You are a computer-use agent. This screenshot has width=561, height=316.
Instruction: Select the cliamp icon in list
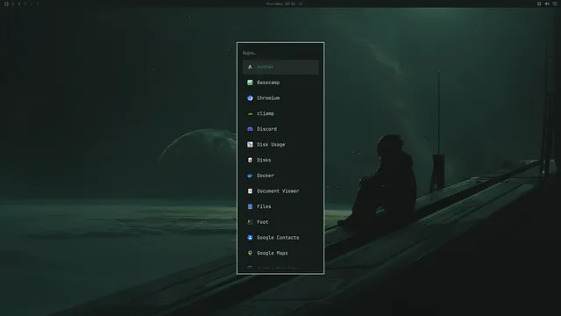[250, 113]
